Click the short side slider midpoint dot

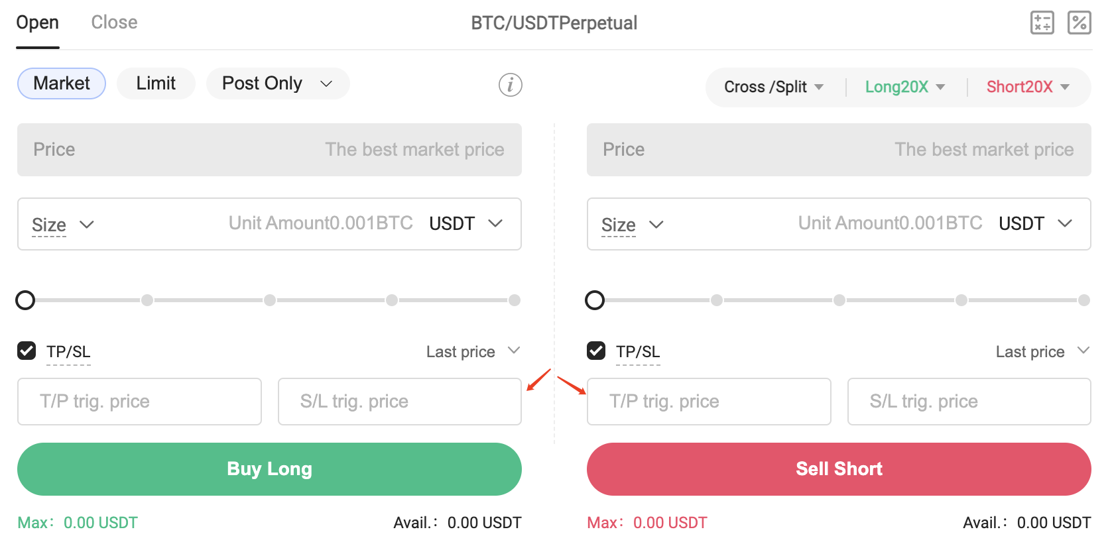point(839,300)
